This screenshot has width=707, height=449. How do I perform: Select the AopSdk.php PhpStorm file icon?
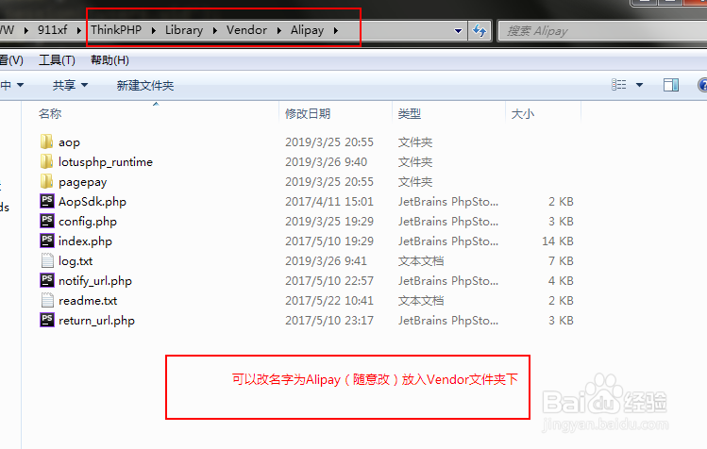pos(47,201)
